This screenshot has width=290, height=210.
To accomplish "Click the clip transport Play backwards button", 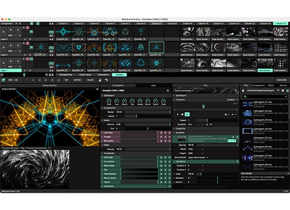I will point(178,114).
